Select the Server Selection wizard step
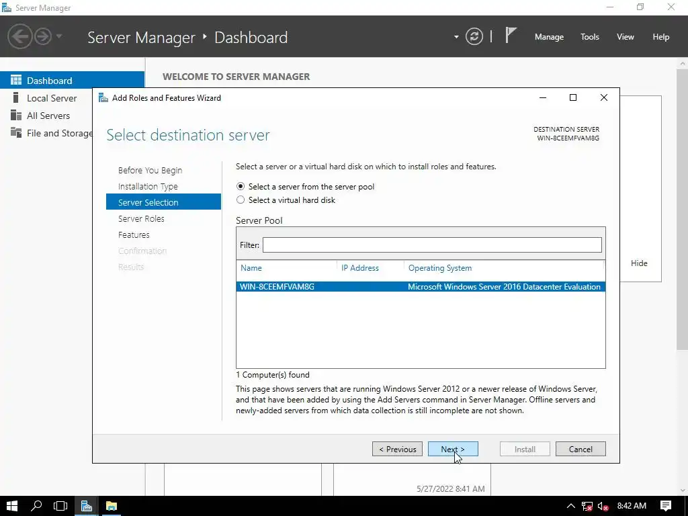This screenshot has height=516, width=688. coord(164,202)
